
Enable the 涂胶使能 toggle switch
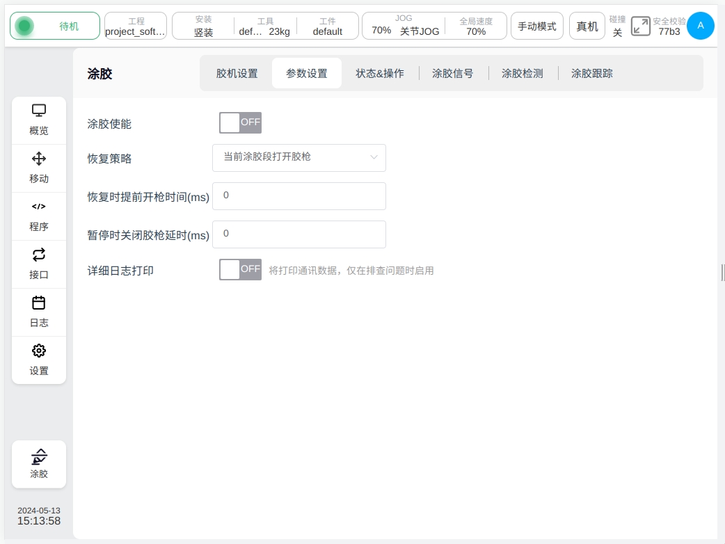[240, 122]
